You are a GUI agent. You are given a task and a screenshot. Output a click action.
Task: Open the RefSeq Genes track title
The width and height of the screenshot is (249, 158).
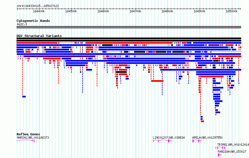click(x=28, y=134)
